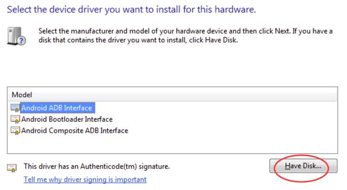Click the blank right side of Model header row
The image size is (347, 190).
point(185,95)
